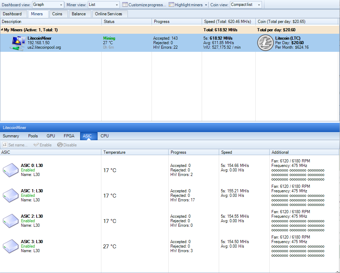340x273 pixels.
Task: Select the ASIC 3: L30 device icon
Action: pos(10,246)
